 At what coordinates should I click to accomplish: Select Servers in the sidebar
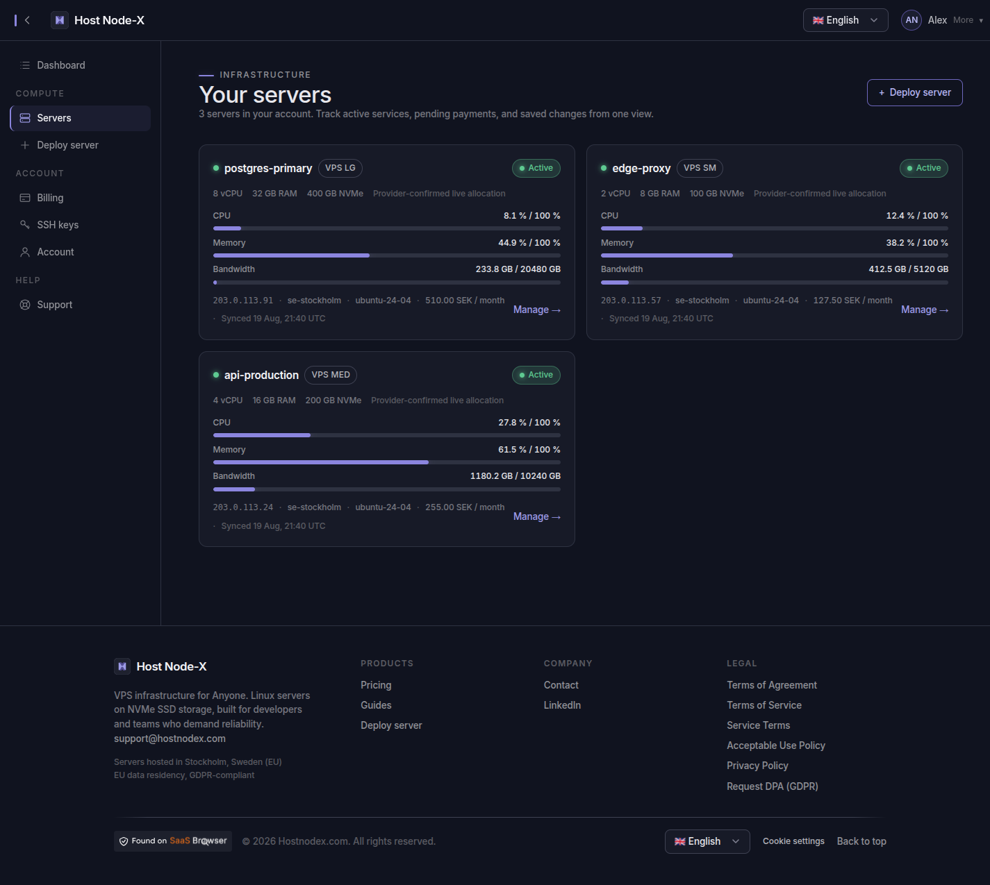tap(81, 118)
